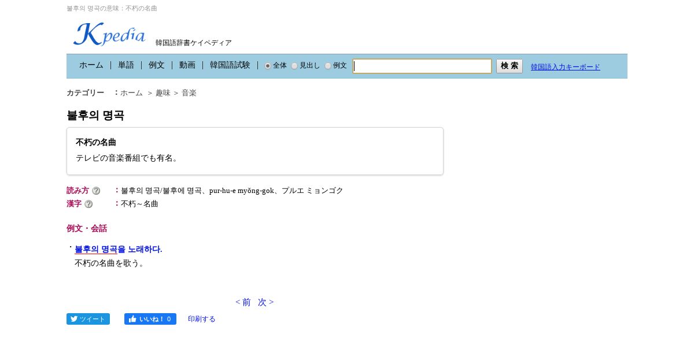This screenshot has width=694, height=364.
Task: Open the 動画 menu item
Action: pos(187,65)
